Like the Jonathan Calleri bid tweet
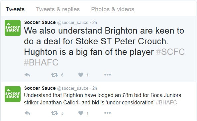The width and height of the screenshot is (197, 121). coord(81,113)
